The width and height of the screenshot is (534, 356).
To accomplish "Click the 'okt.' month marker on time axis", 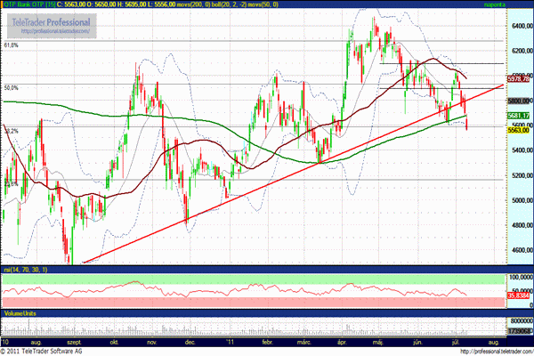I will 114,340.
